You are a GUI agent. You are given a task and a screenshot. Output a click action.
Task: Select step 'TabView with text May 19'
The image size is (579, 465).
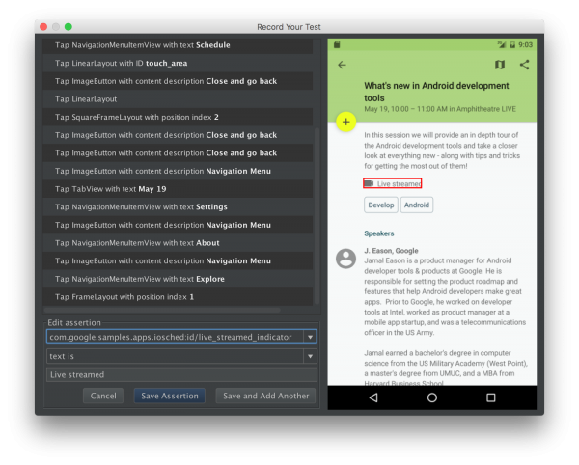178,189
